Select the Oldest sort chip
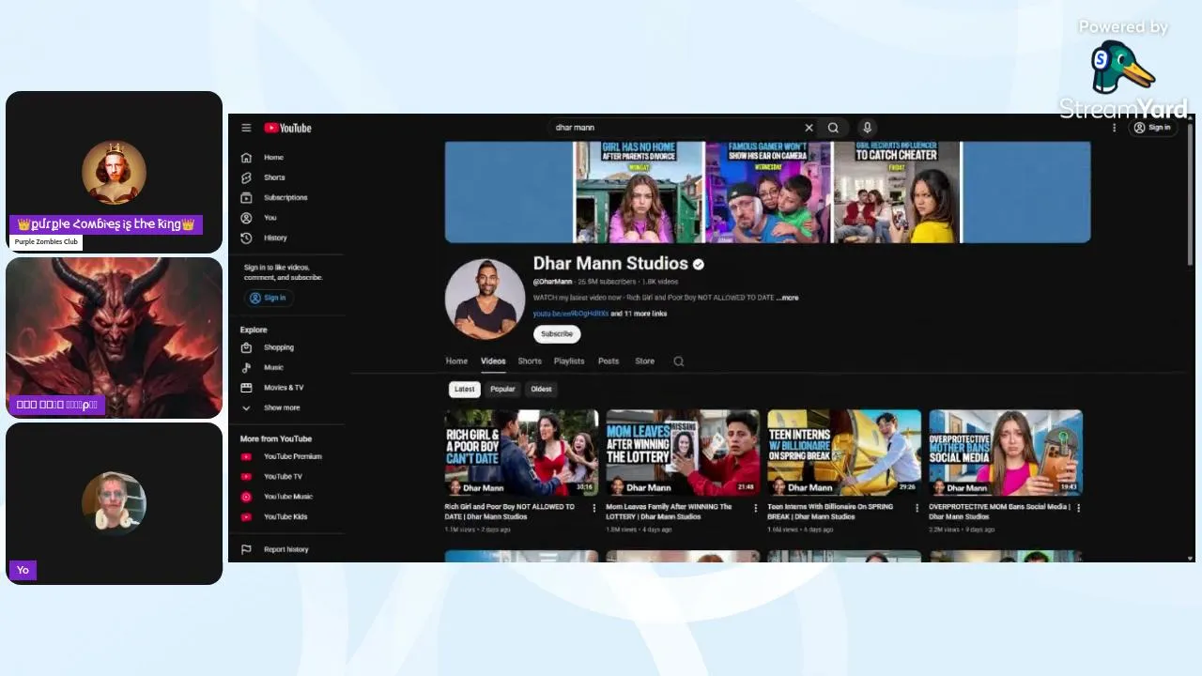The width and height of the screenshot is (1202, 676). [x=541, y=390]
